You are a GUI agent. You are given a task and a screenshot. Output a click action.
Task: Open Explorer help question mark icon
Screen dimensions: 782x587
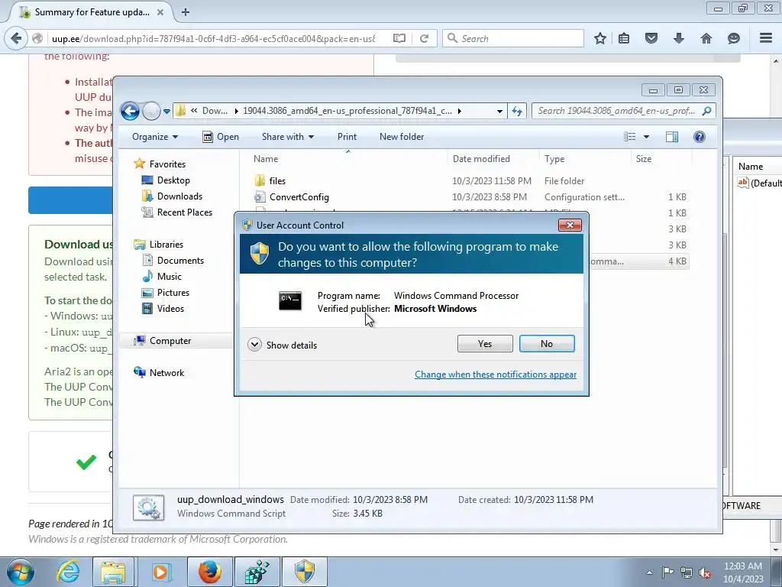click(x=700, y=137)
